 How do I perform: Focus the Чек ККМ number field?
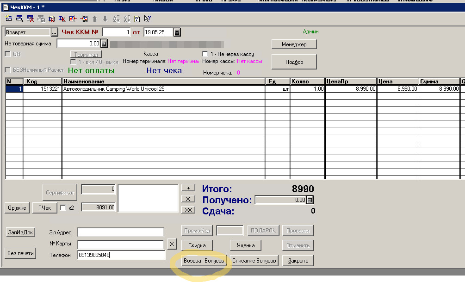pos(116,32)
